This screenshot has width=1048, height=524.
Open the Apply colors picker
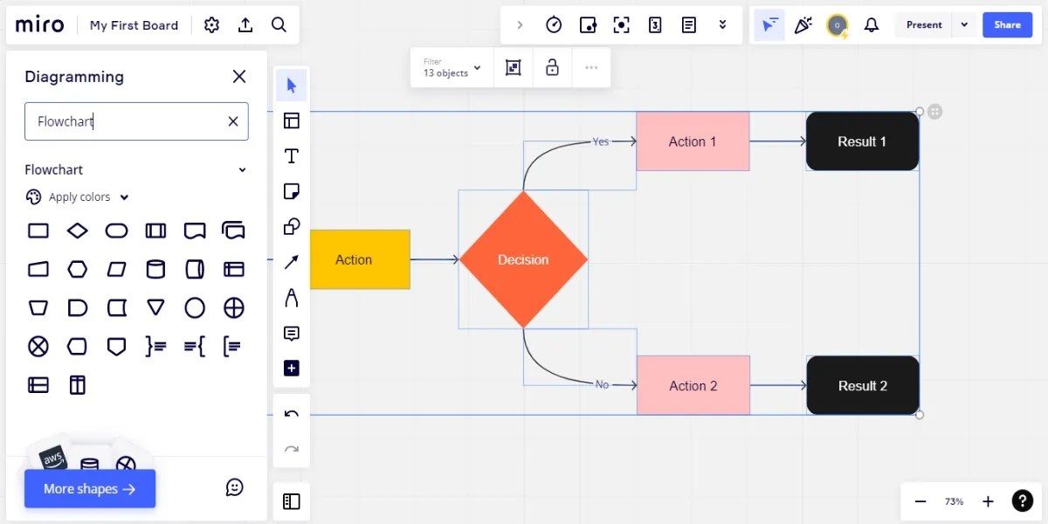(x=77, y=196)
